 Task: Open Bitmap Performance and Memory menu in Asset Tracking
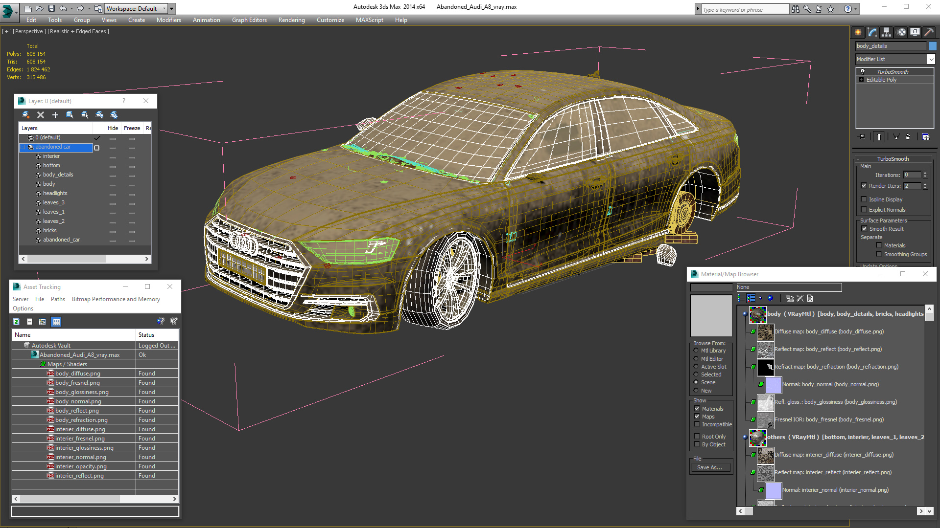(x=116, y=299)
